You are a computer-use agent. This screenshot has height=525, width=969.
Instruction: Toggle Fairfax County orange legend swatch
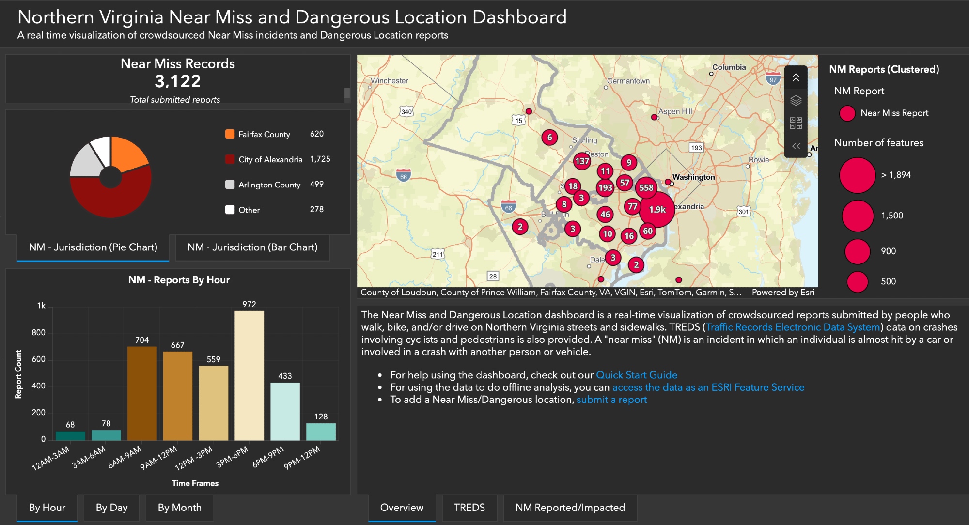click(x=230, y=134)
